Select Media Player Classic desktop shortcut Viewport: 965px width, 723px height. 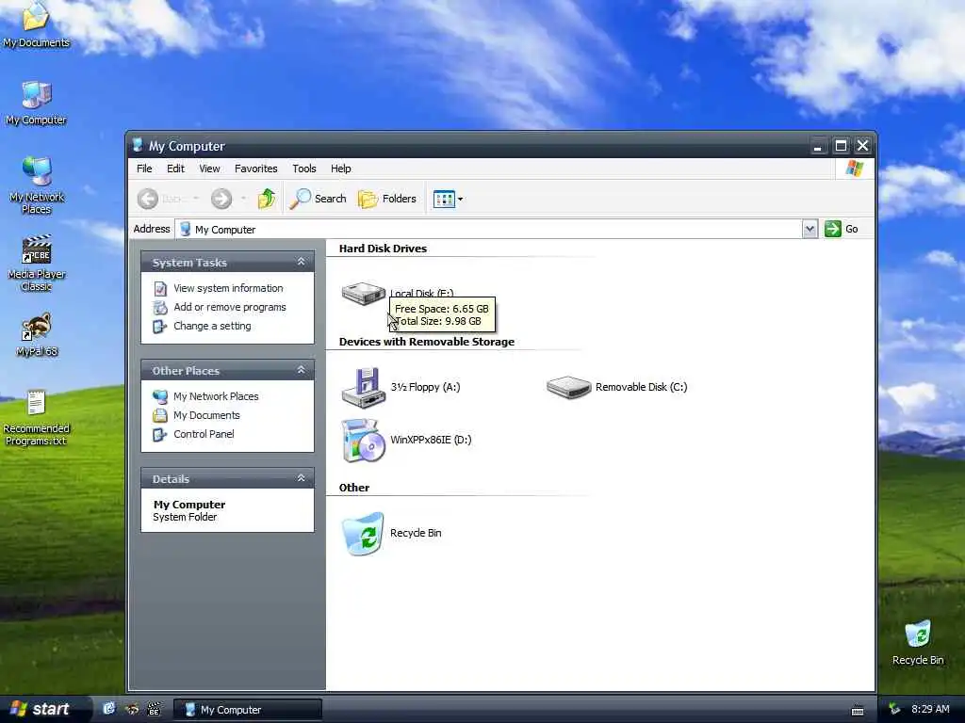click(37, 264)
